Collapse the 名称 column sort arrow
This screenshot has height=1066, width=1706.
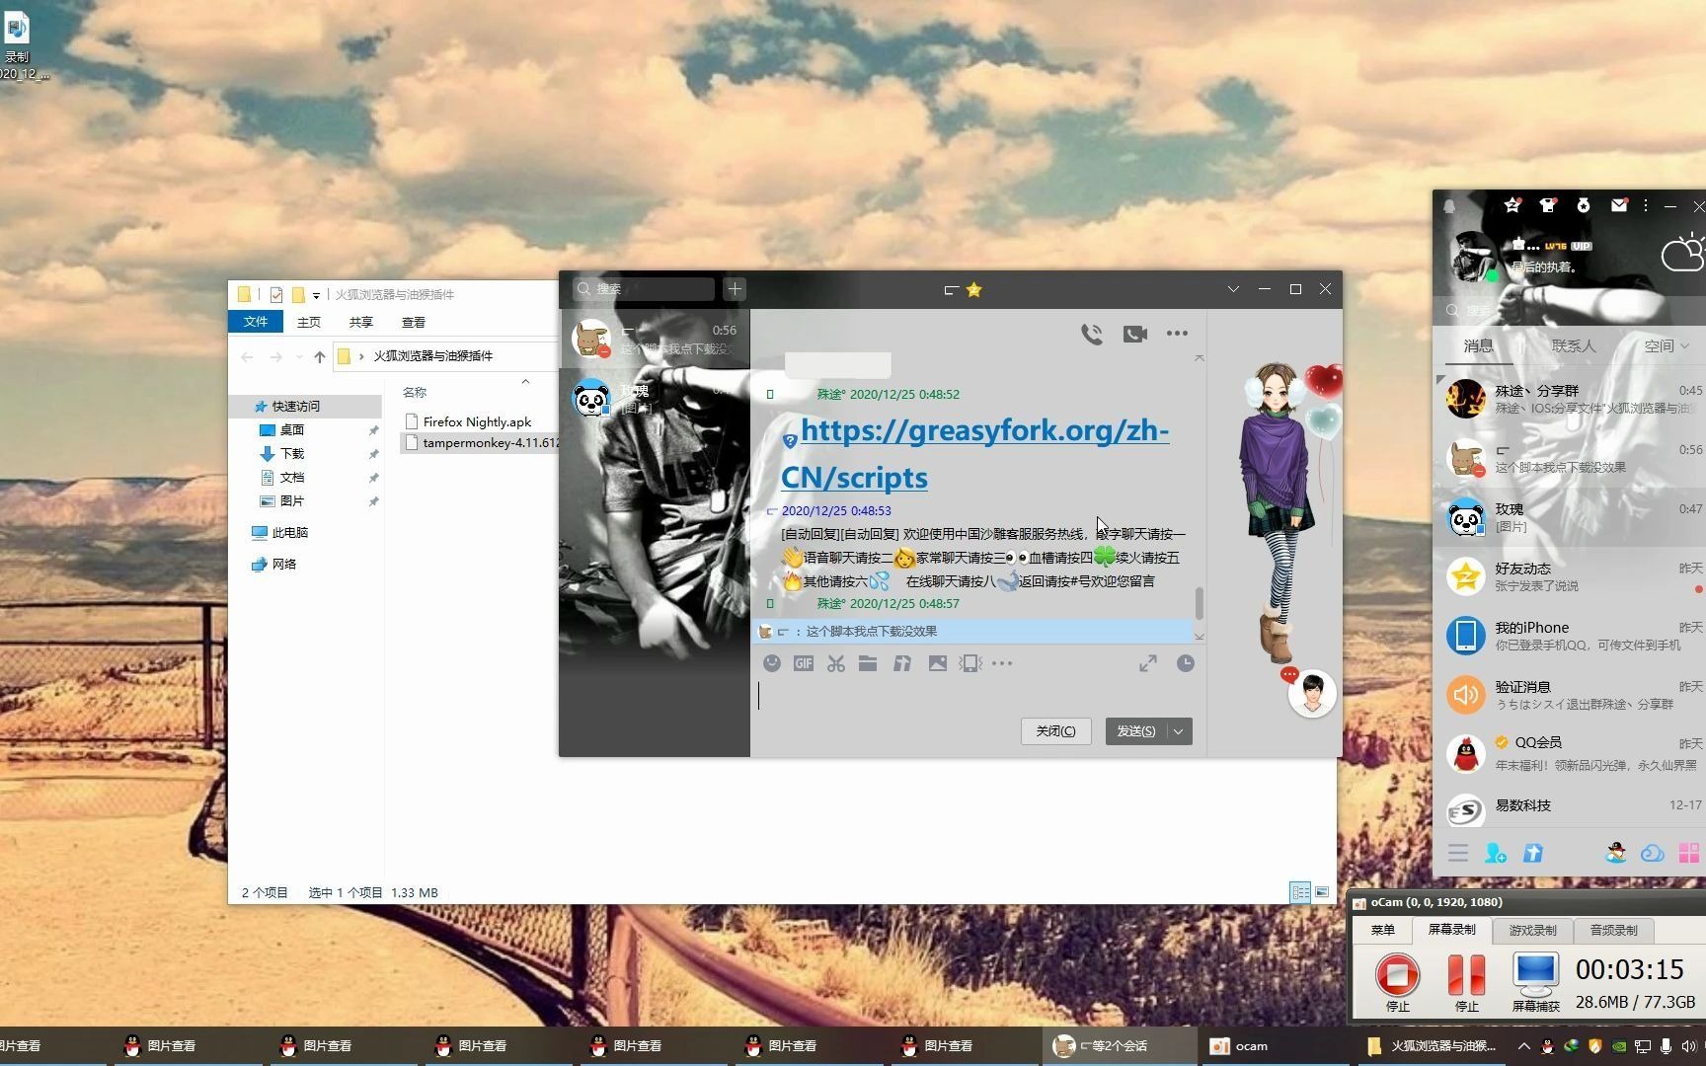tap(525, 381)
